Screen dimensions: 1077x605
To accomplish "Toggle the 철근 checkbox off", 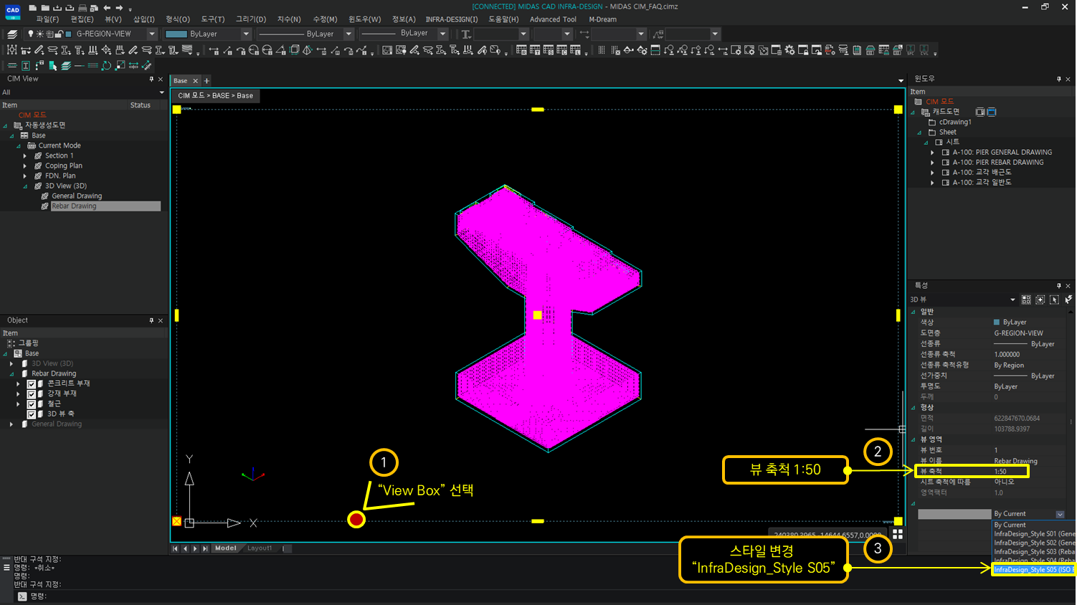I will 32,404.
